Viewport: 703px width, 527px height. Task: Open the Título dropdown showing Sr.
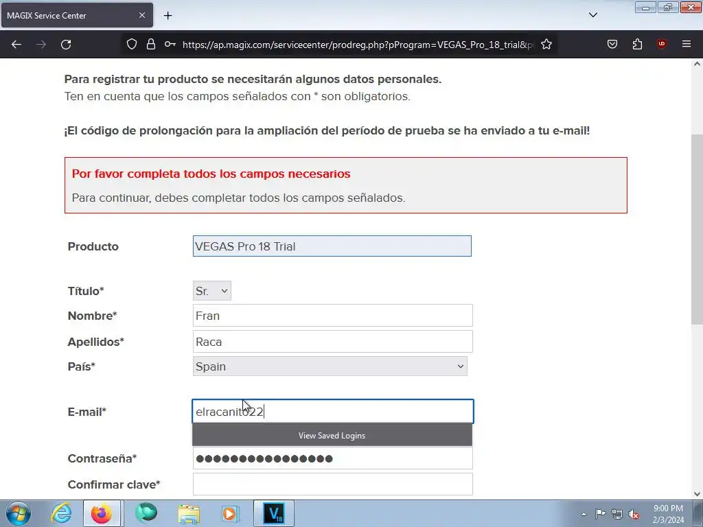(211, 291)
